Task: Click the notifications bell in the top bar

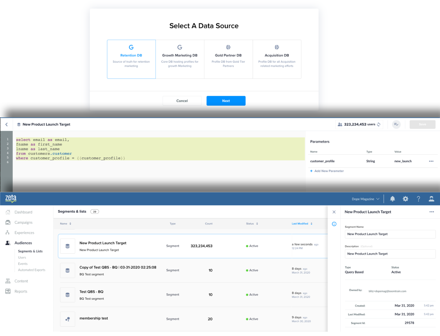Action: click(x=392, y=199)
